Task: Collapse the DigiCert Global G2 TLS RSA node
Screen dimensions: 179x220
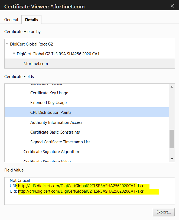Action: coord(14,54)
